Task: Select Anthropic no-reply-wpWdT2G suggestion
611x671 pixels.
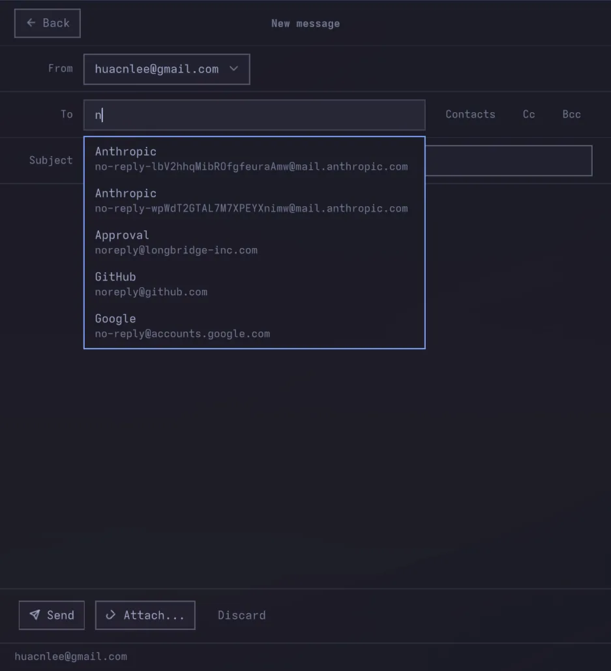Action: [254, 200]
